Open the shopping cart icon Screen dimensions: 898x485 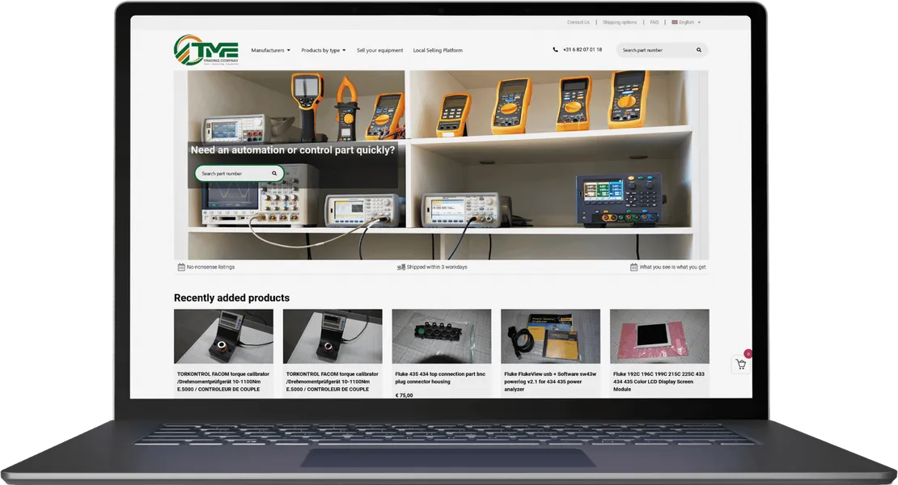tap(741, 365)
